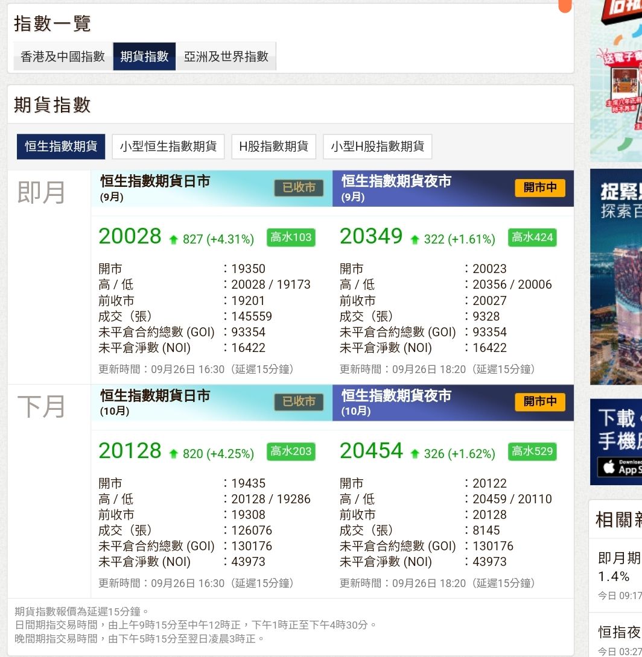Select the 期貨指數 tab
642x657 pixels.
pyautogui.click(x=144, y=57)
